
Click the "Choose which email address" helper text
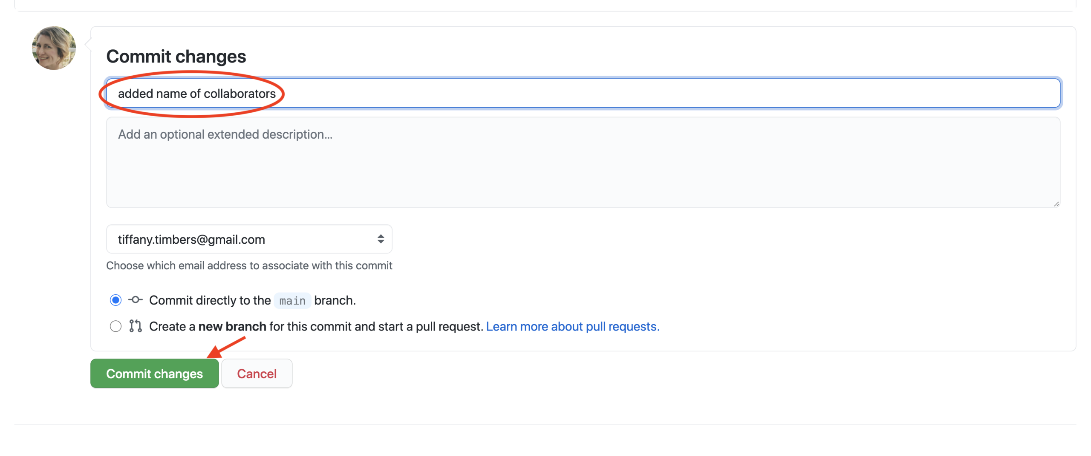point(249,265)
